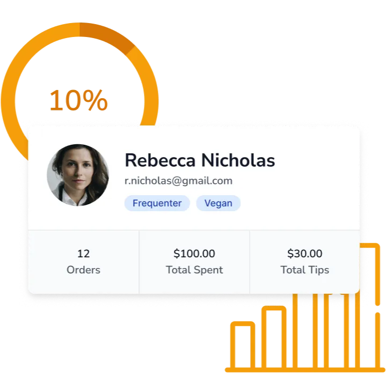Screen dimensions: 387x386
Task: Click the $100.00 amount value
Action: pos(194,254)
